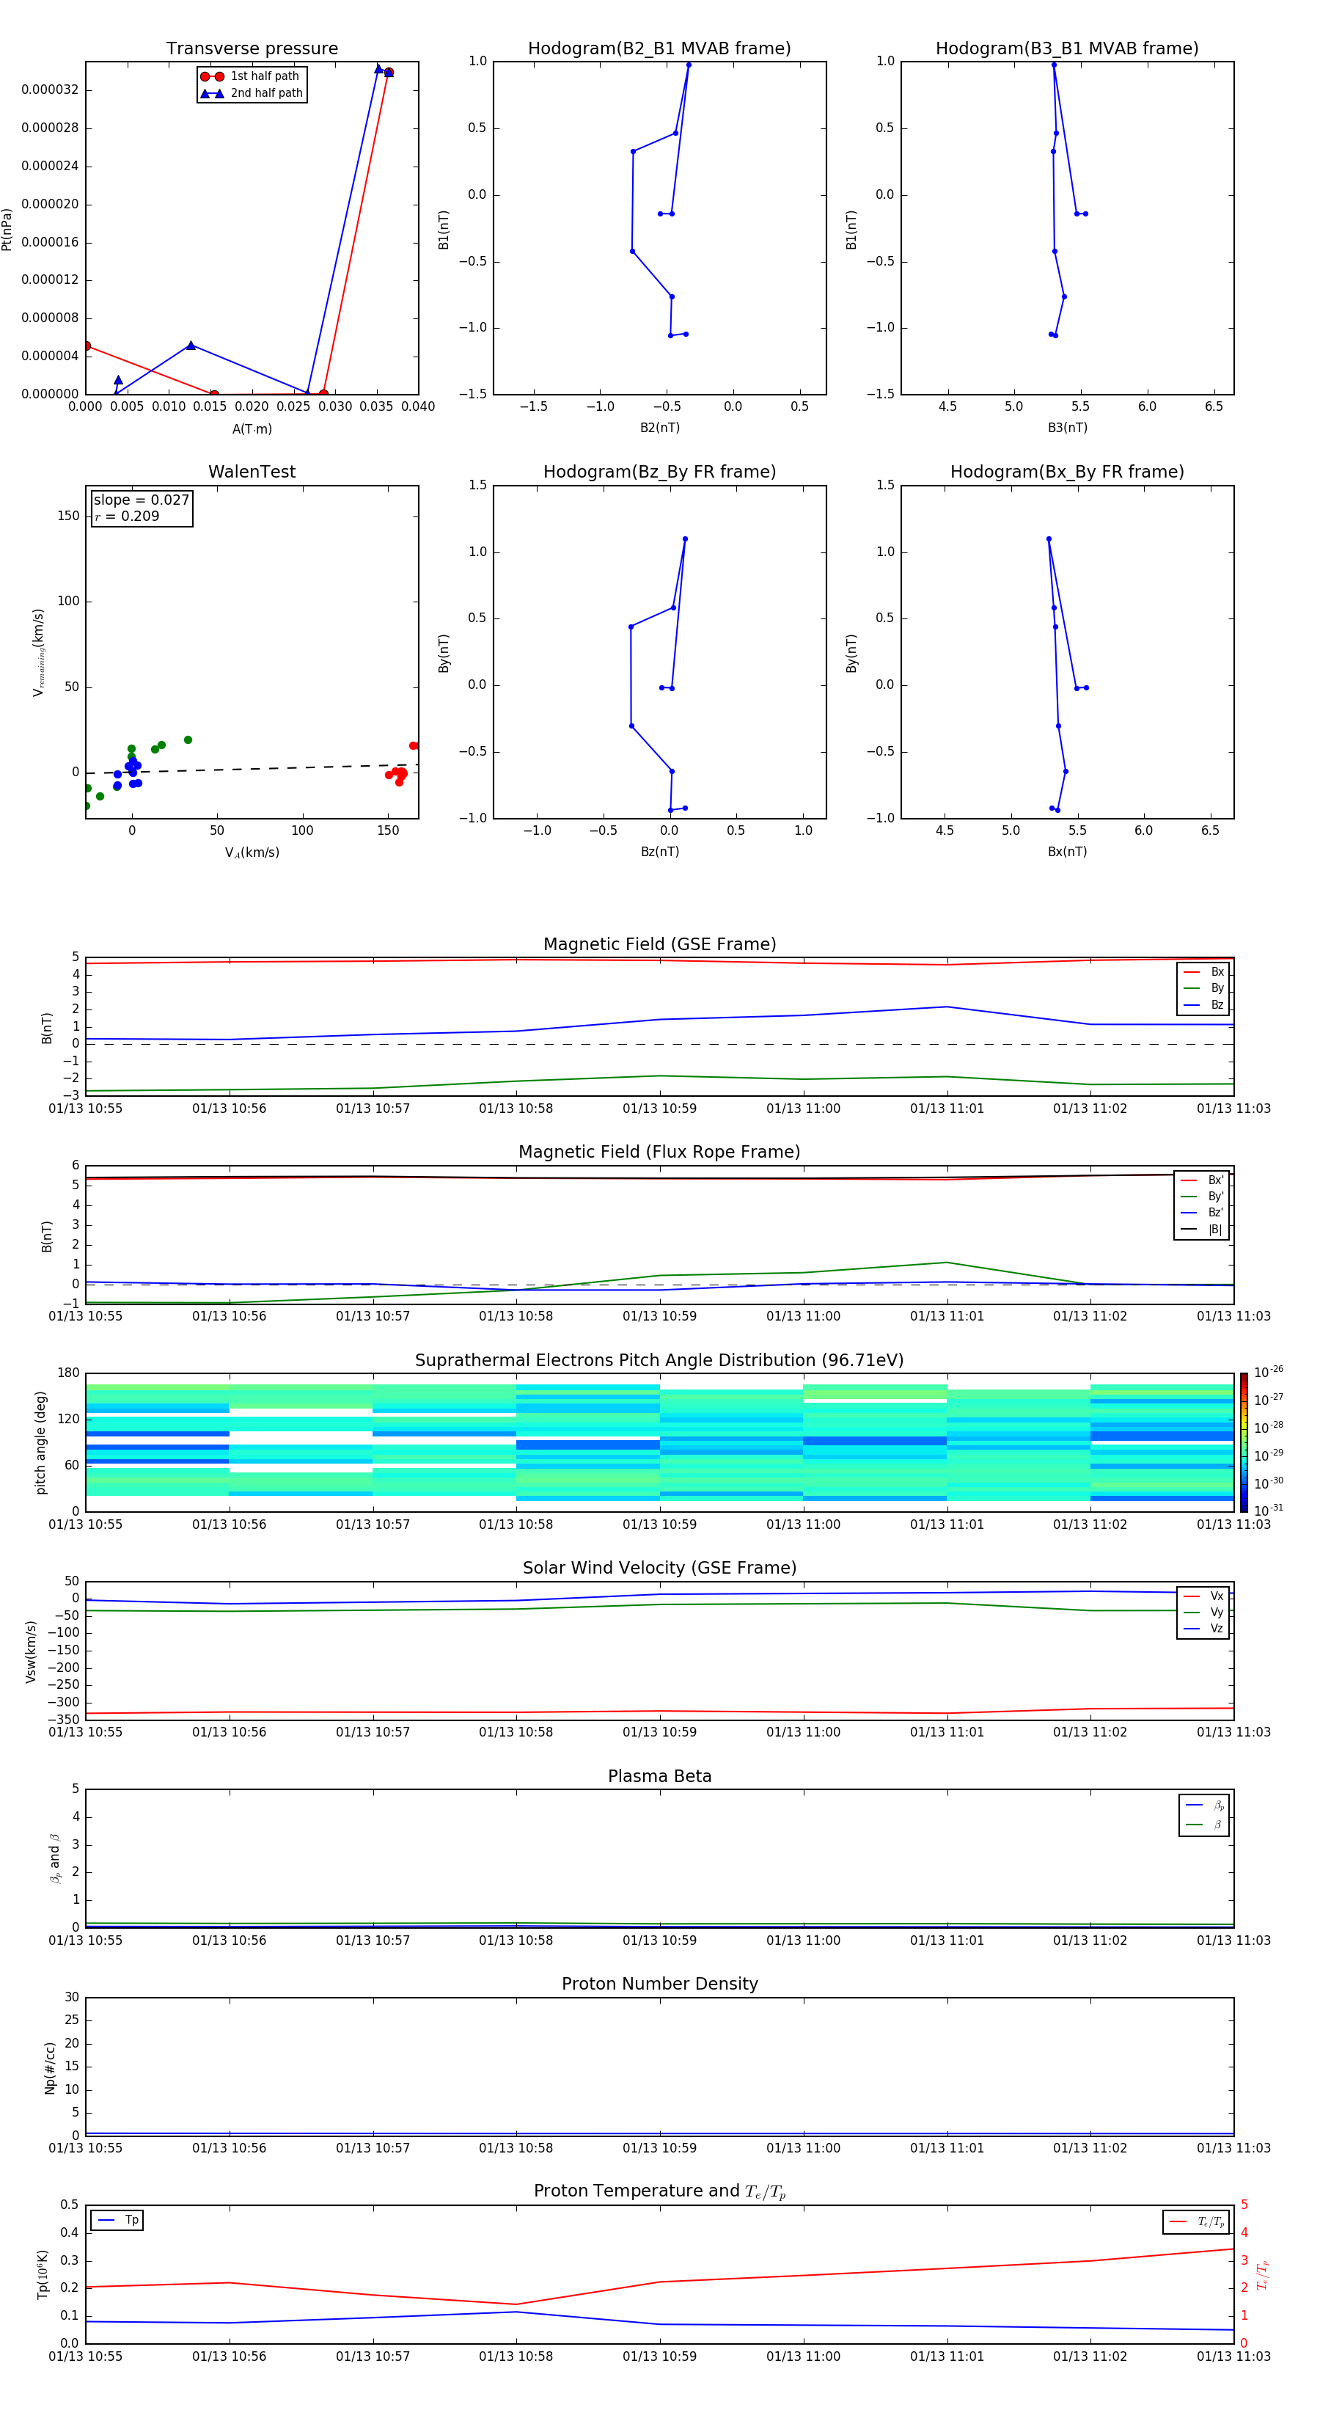The height and width of the screenshot is (2421, 1320).
Task: Click the "Hodogram(Bz_By FR frame)" title
Action: pos(659,472)
